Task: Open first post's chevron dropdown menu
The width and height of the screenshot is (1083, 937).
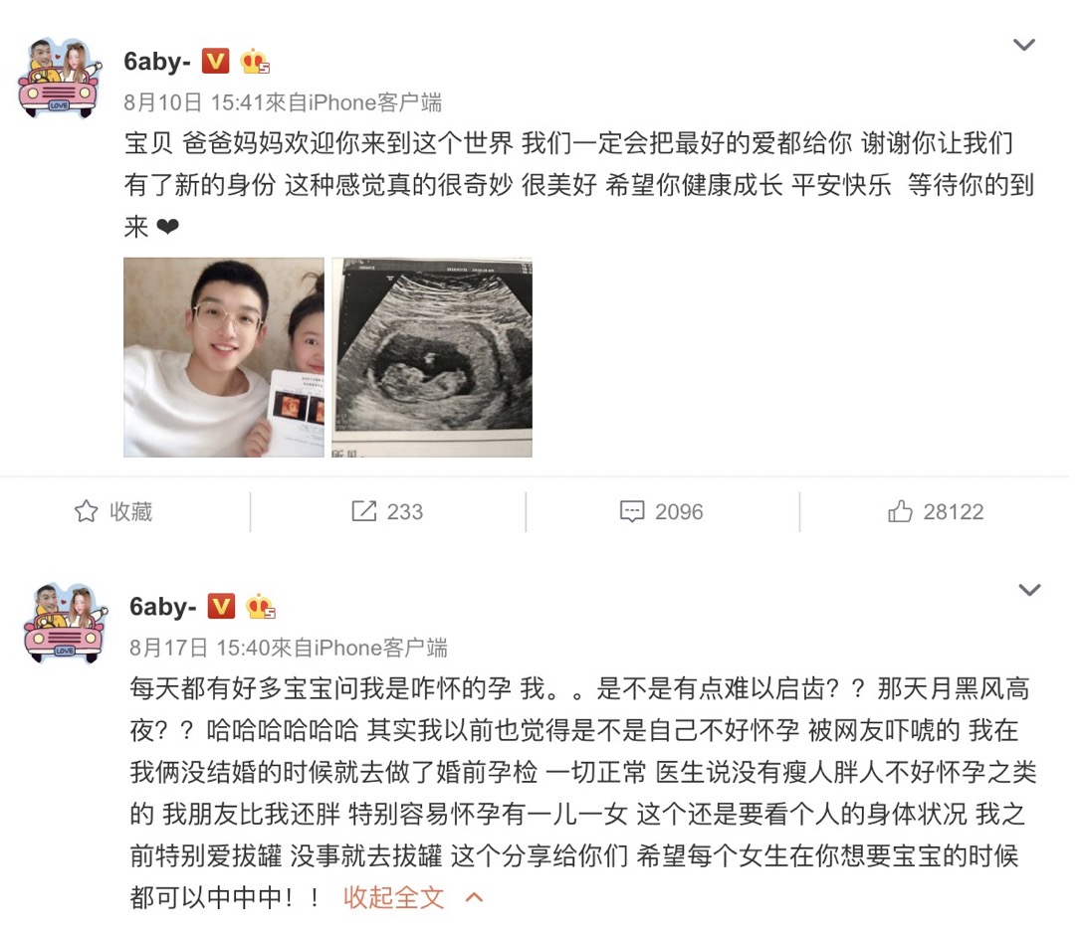Action: (1023, 45)
